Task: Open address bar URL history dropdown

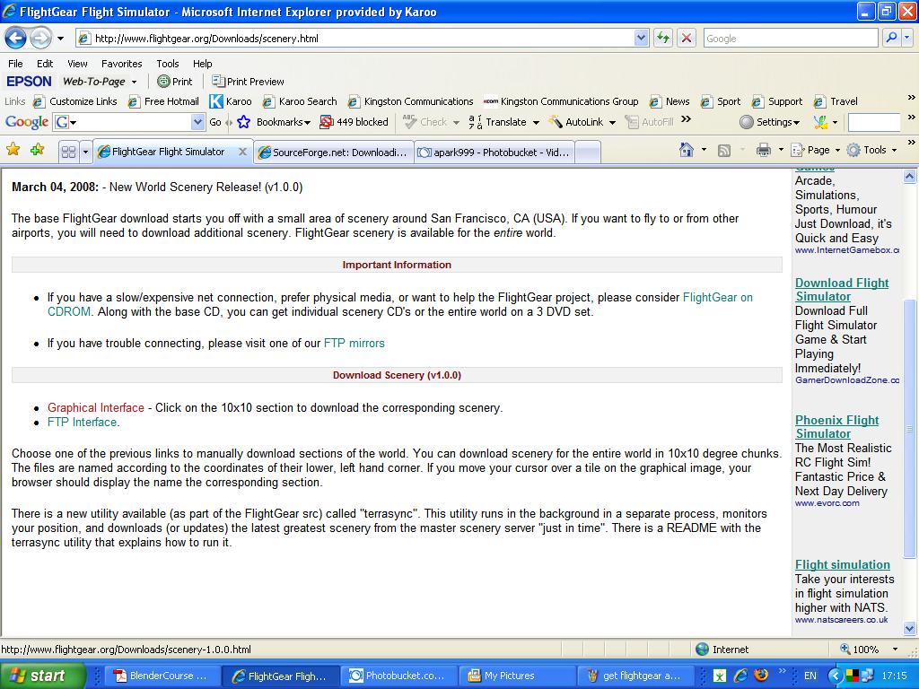Action: [x=641, y=38]
